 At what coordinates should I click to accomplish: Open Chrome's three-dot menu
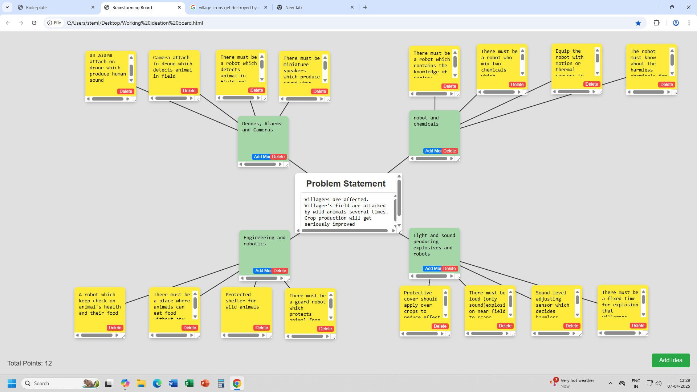(x=689, y=23)
